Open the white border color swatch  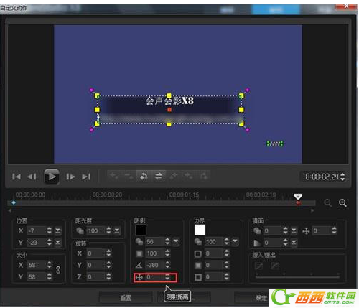200,230
